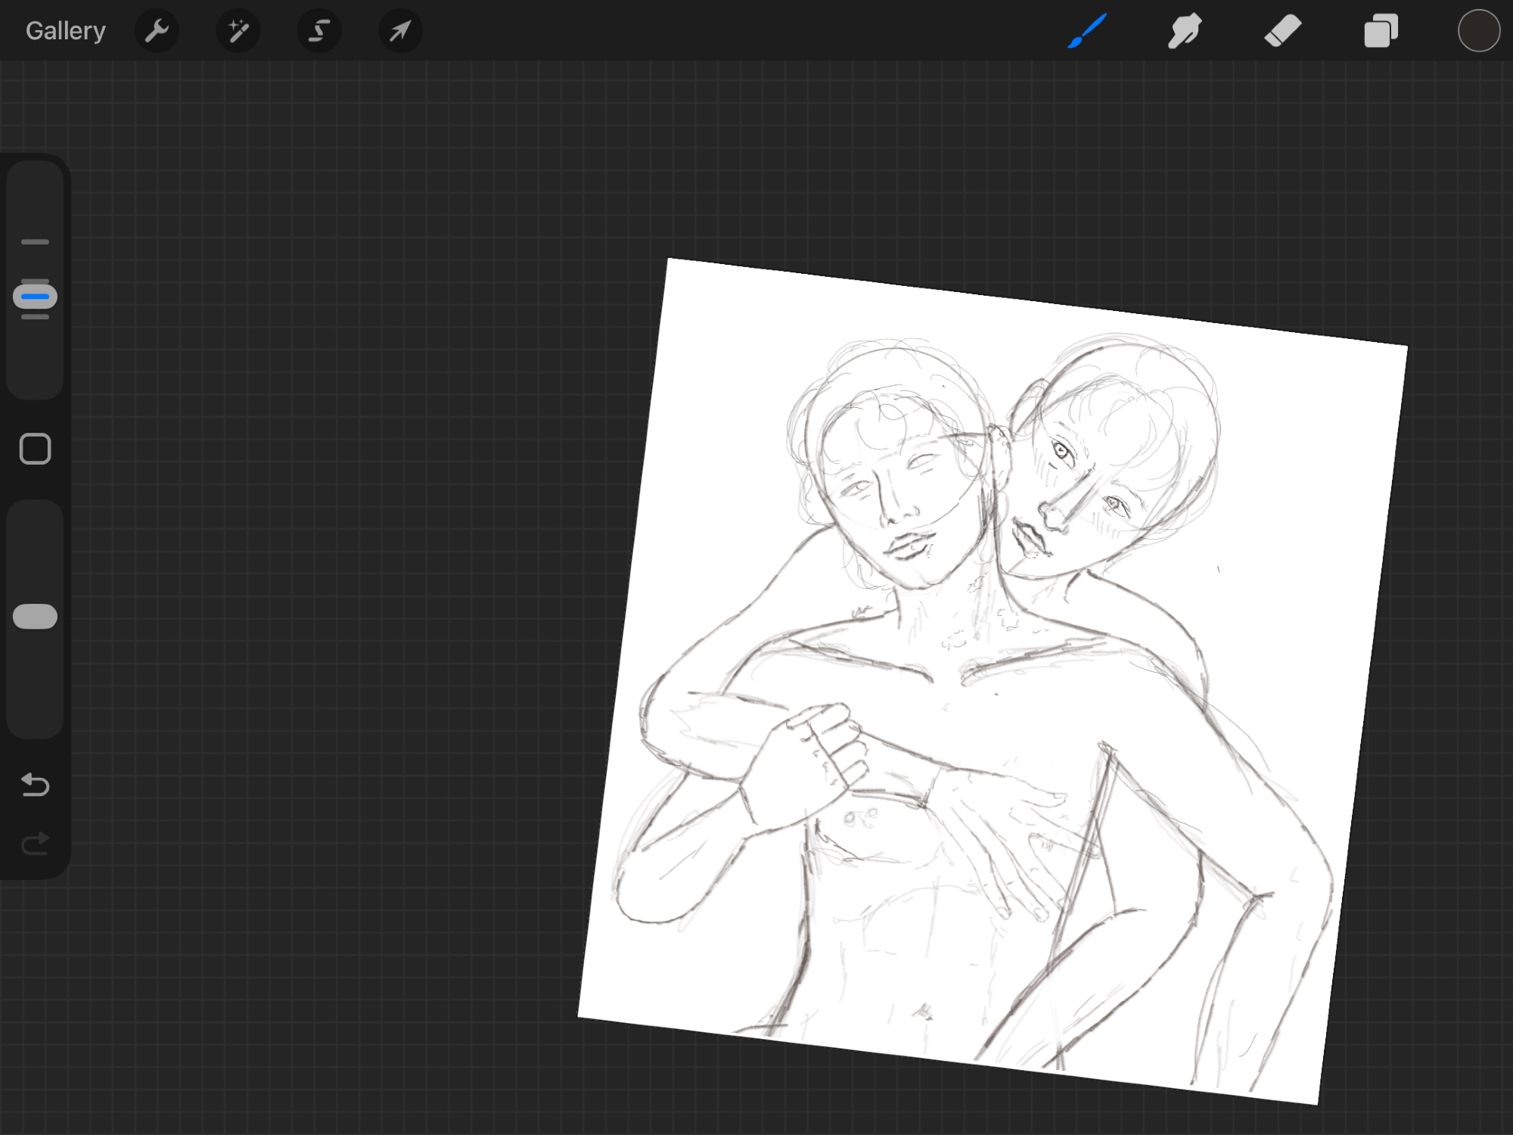This screenshot has width=1513, height=1135.
Task: Click the brush size slider handle
Action: (x=35, y=297)
